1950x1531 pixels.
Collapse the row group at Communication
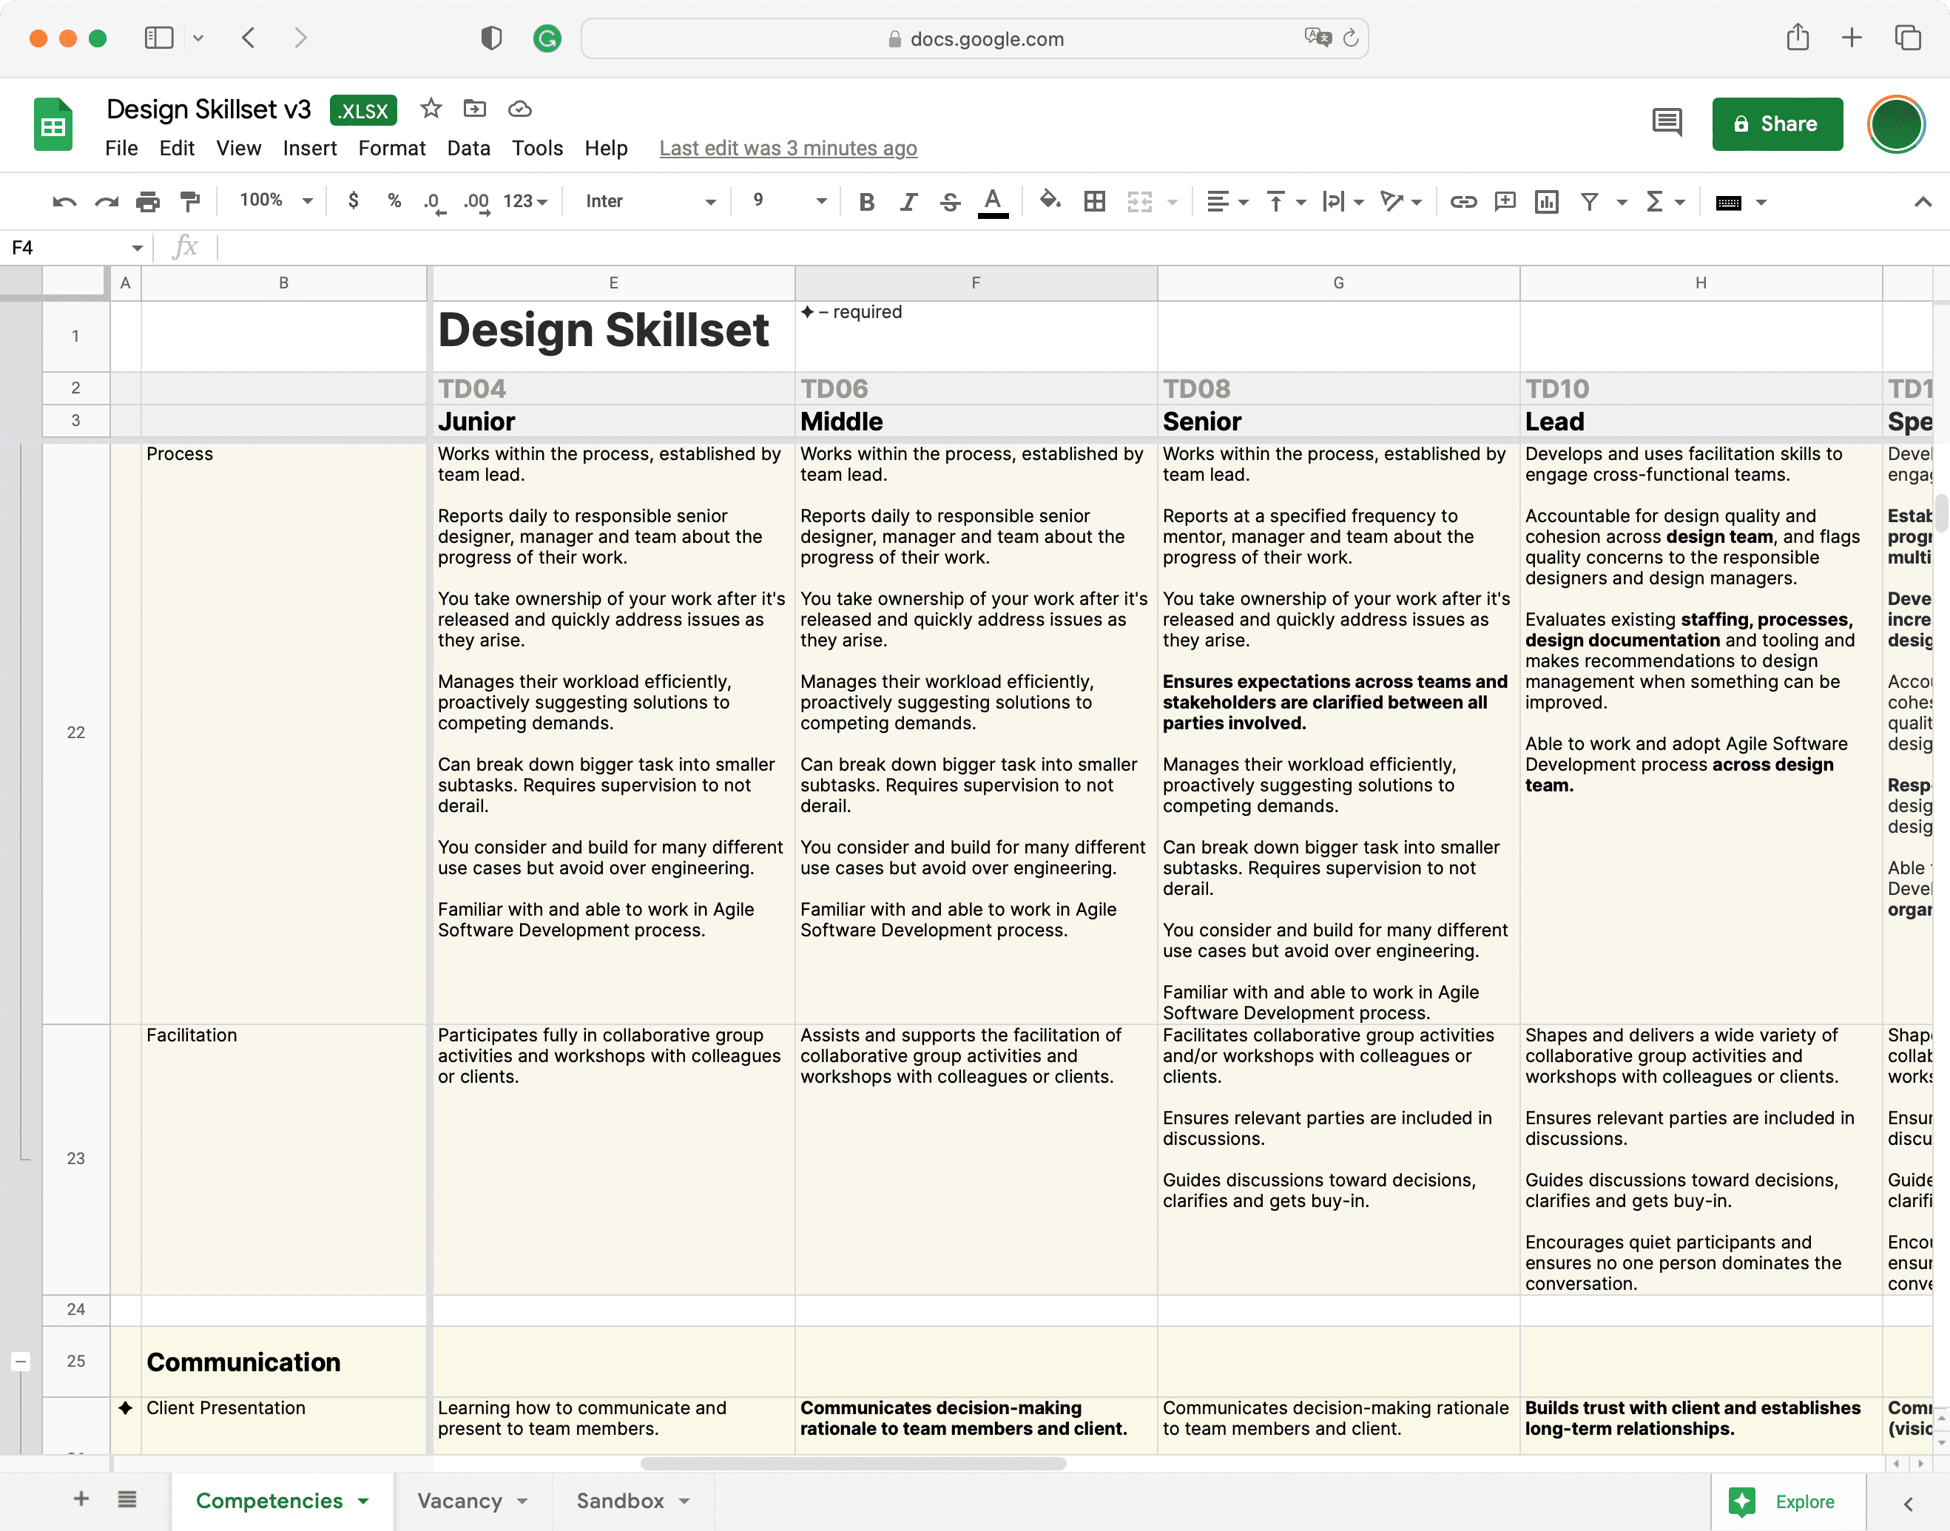tap(21, 1362)
